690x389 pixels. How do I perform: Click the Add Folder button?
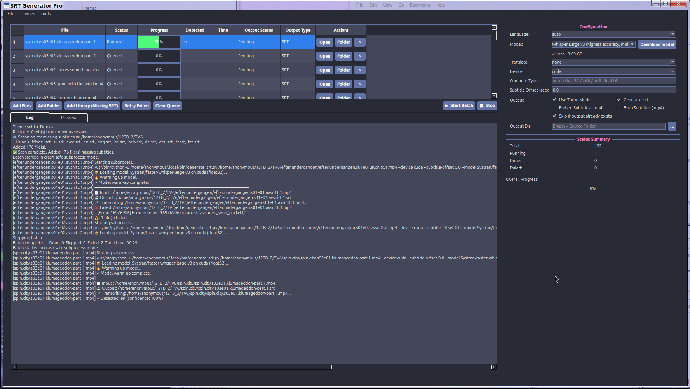49,106
